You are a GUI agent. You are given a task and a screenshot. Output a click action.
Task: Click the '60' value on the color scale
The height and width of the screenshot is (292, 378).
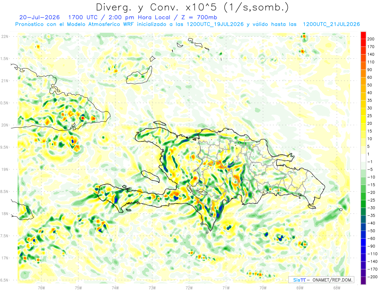(370, 77)
